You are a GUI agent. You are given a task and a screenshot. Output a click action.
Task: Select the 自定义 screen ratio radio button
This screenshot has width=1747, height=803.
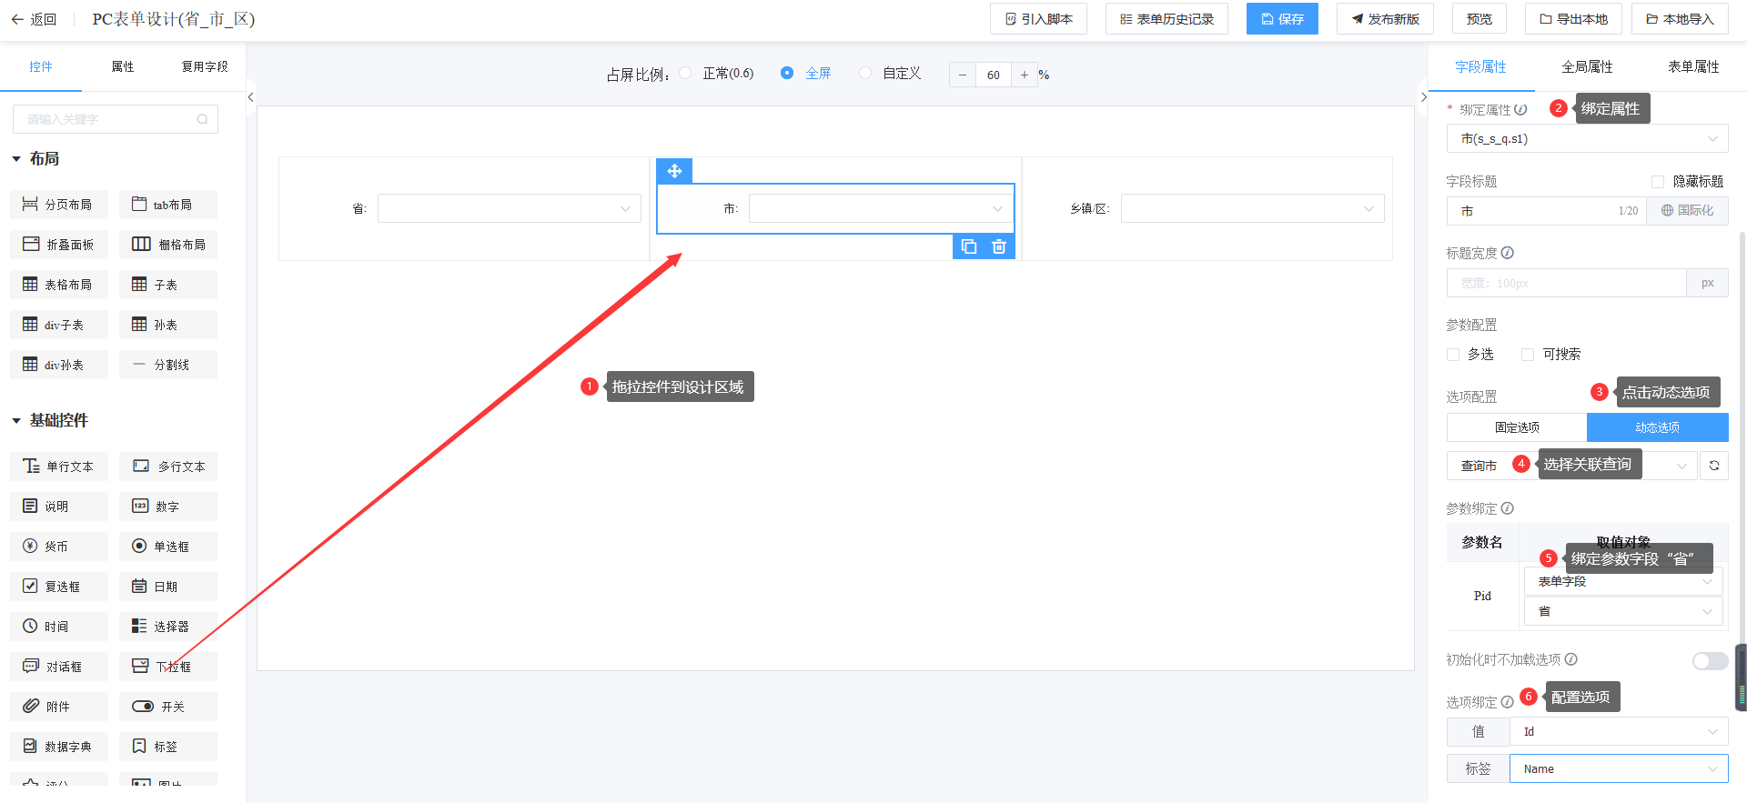865,74
